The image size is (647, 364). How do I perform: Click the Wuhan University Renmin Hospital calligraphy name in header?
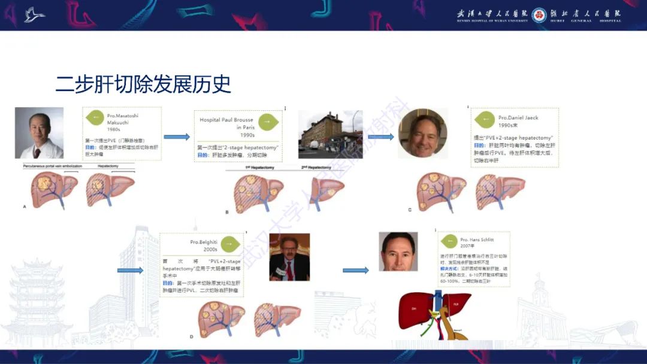coord(492,15)
